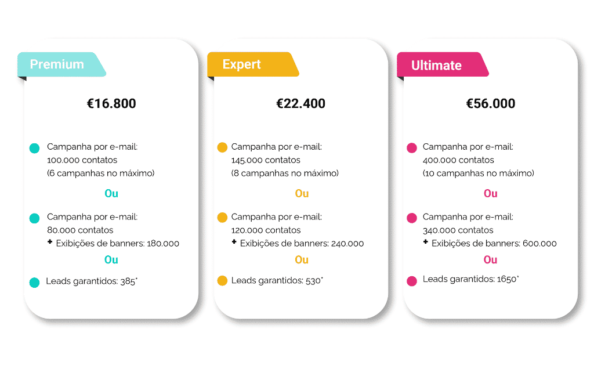
Task: Click the Leads garantidos: 1650 text
Action: (470, 280)
